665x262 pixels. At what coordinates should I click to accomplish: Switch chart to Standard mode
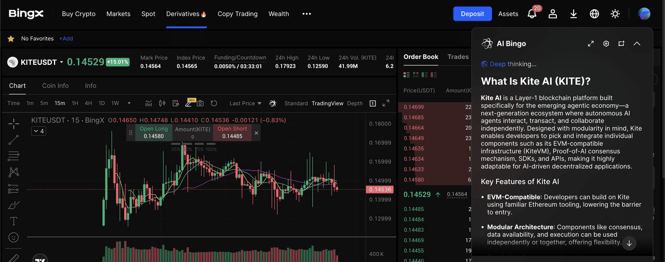coord(296,103)
